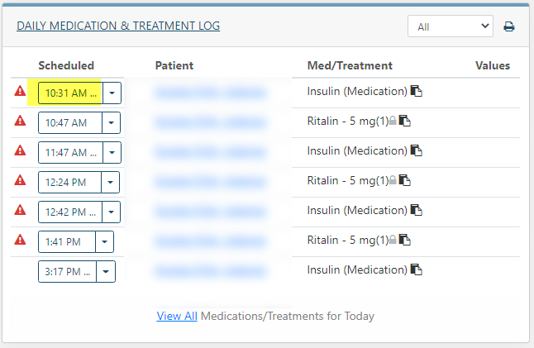Click the View All link
534x348 pixels.
(177, 316)
